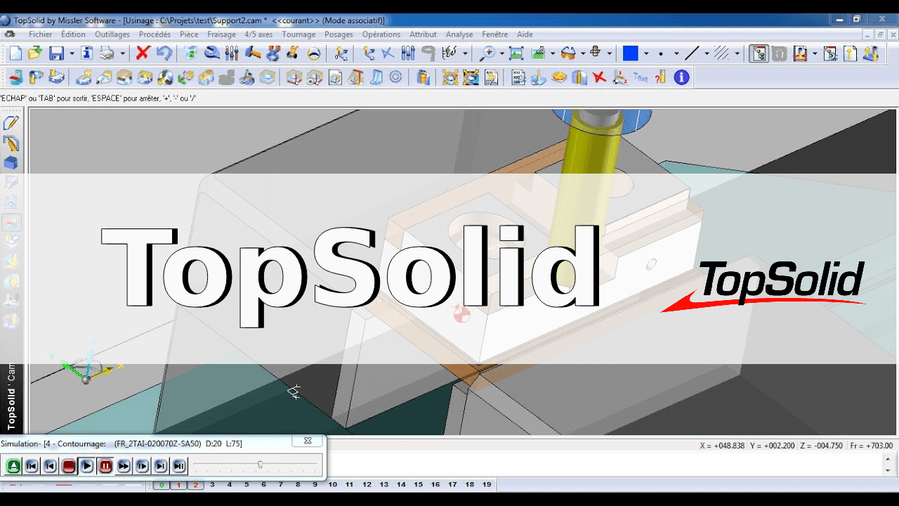Open the Tournage menu
Viewport: 899px width, 506px height.
[x=298, y=34]
